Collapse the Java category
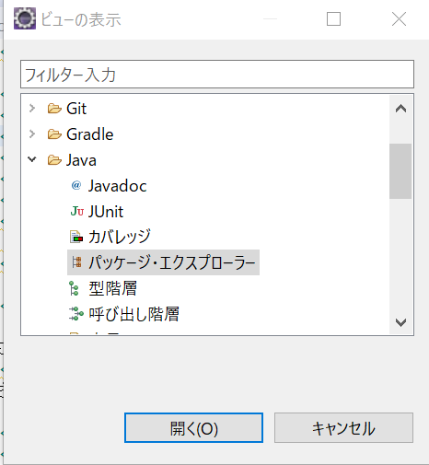429x465 pixels. point(32,159)
